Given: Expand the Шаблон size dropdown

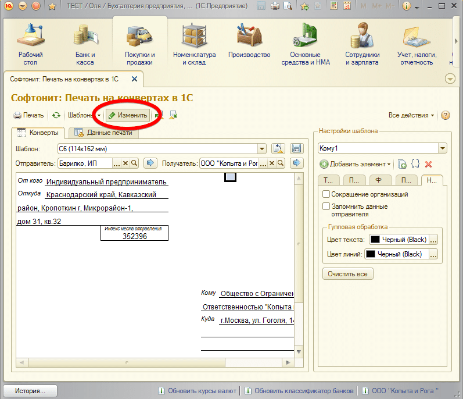Looking at the screenshot, I should (261, 149).
